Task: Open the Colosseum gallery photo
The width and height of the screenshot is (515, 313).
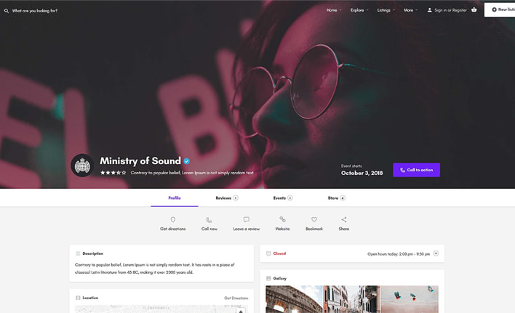Action: pos(295,299)
